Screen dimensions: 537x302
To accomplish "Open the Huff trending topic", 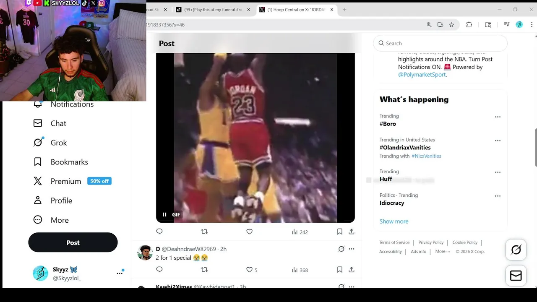I will 386,179.
